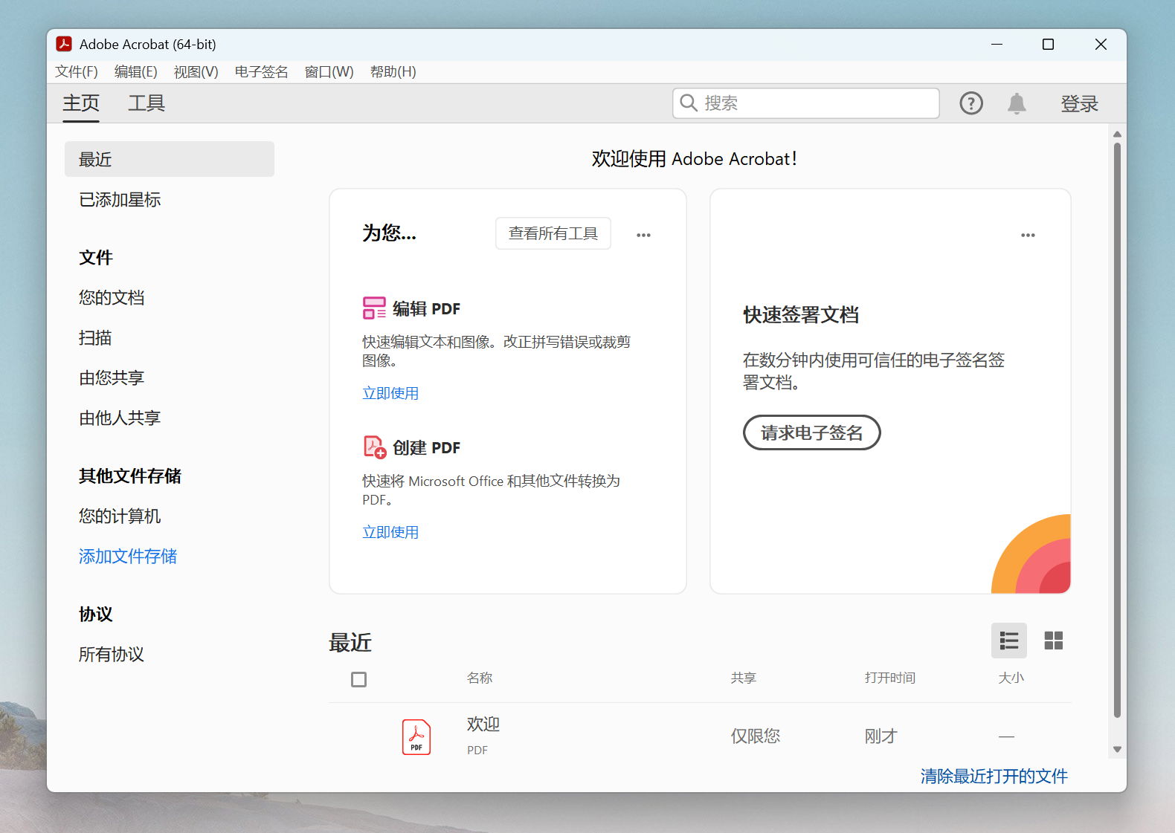Open the 窗口(W) menu
1175x833 pixels.
click(329, 72)
